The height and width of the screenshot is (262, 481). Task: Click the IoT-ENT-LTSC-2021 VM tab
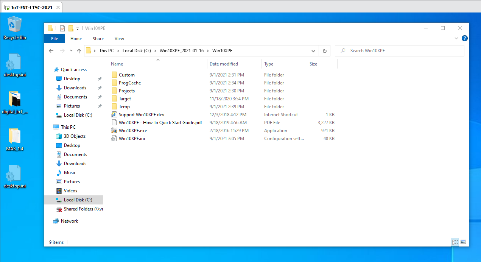(x=31, y=7)
